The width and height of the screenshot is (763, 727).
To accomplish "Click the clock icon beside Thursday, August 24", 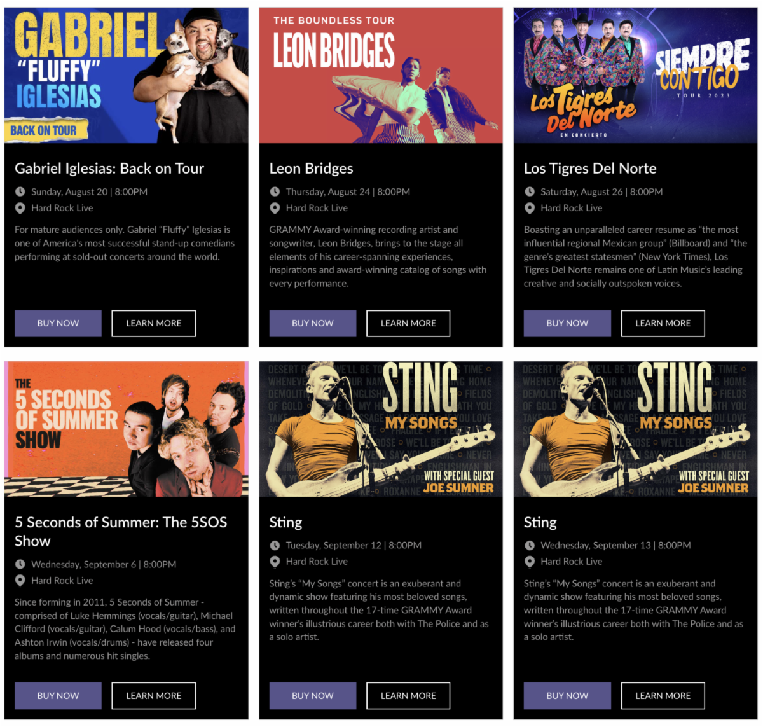I will [x=275, y=191].
